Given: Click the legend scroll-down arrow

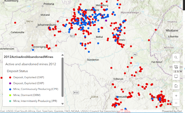Looking at the screenshot, I should (x=62, y=104).
